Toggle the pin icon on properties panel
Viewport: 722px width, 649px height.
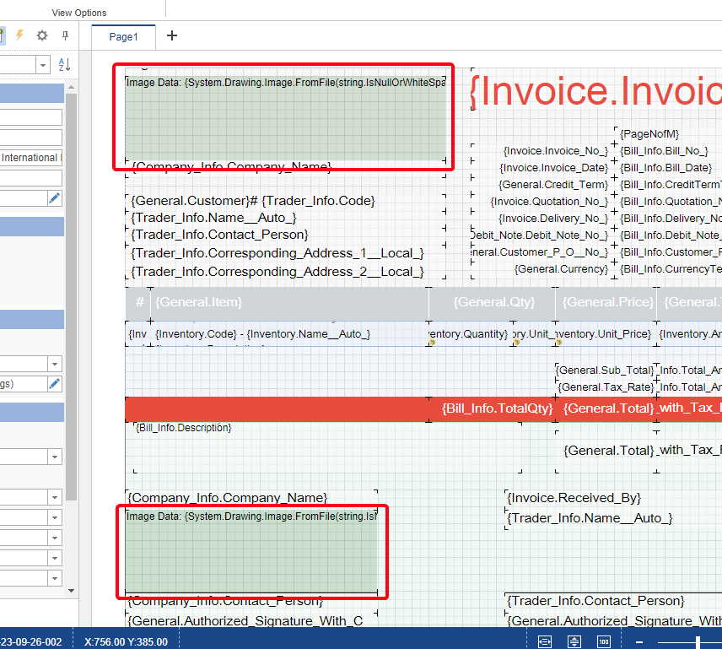[x=65, y=35]
